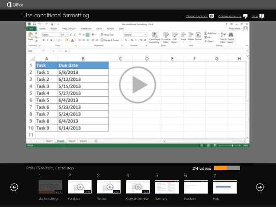Screen dimensions: 276x207
Task: Play the conditional formatting video
Action: [x=138, y=85]
